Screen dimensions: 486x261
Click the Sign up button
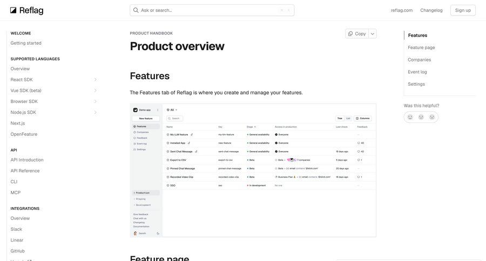coord(463,10)
